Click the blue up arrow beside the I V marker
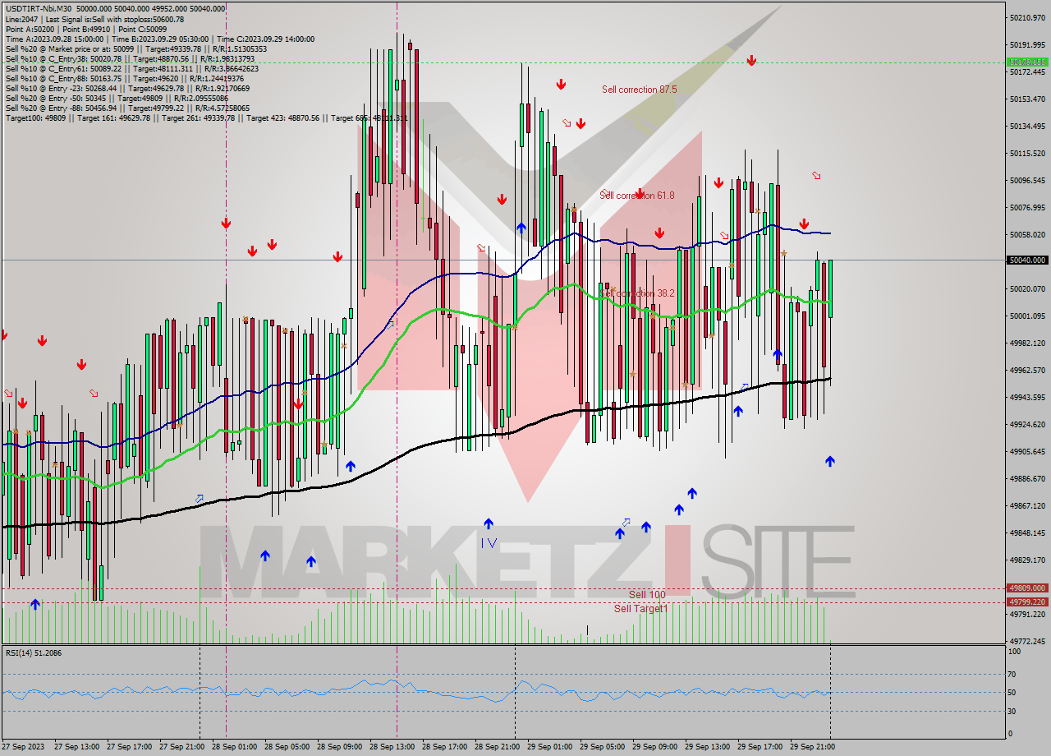1051x756 pixels. [490, 523]
